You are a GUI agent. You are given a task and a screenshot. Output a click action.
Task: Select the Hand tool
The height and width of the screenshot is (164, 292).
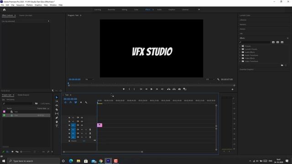57,122
